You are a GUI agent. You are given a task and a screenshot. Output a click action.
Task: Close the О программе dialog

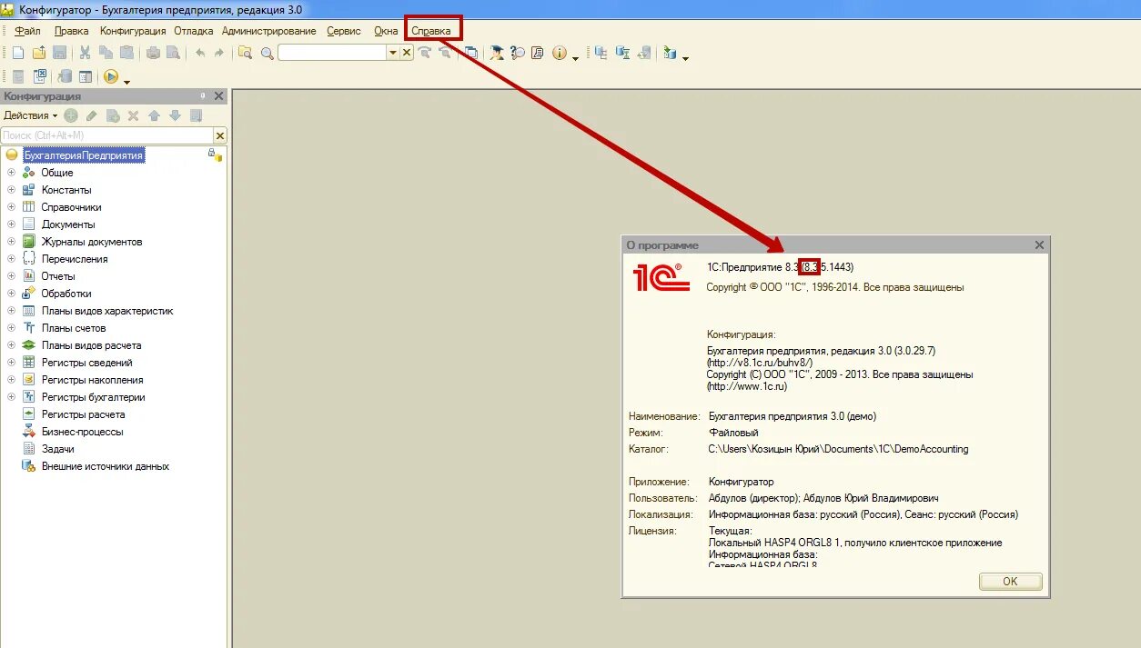1039,245
